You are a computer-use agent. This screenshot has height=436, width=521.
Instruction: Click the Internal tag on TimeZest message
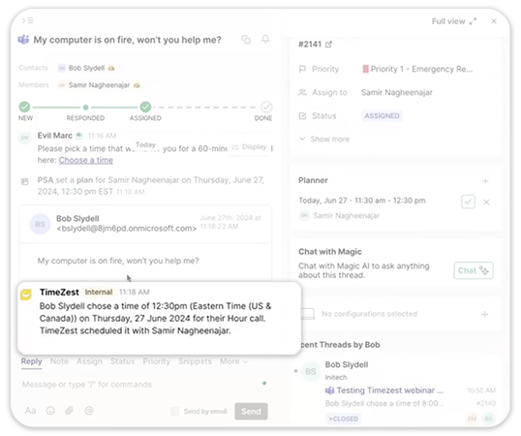[x=99, y=292]
